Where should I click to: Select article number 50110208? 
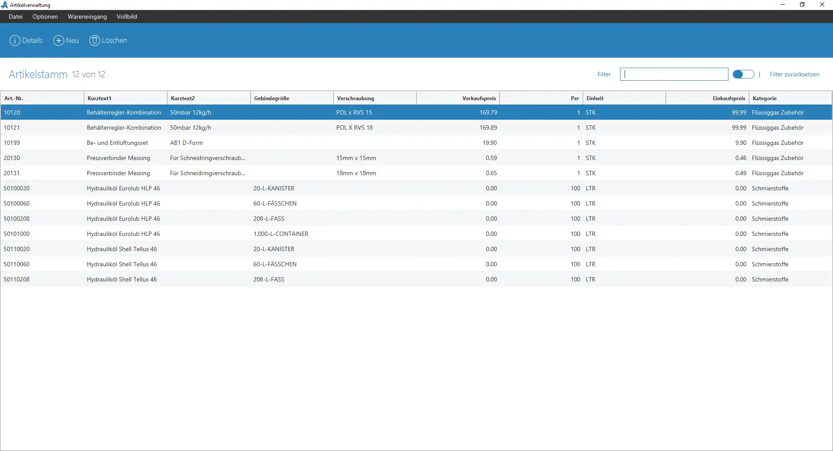[x=16, y=279]
